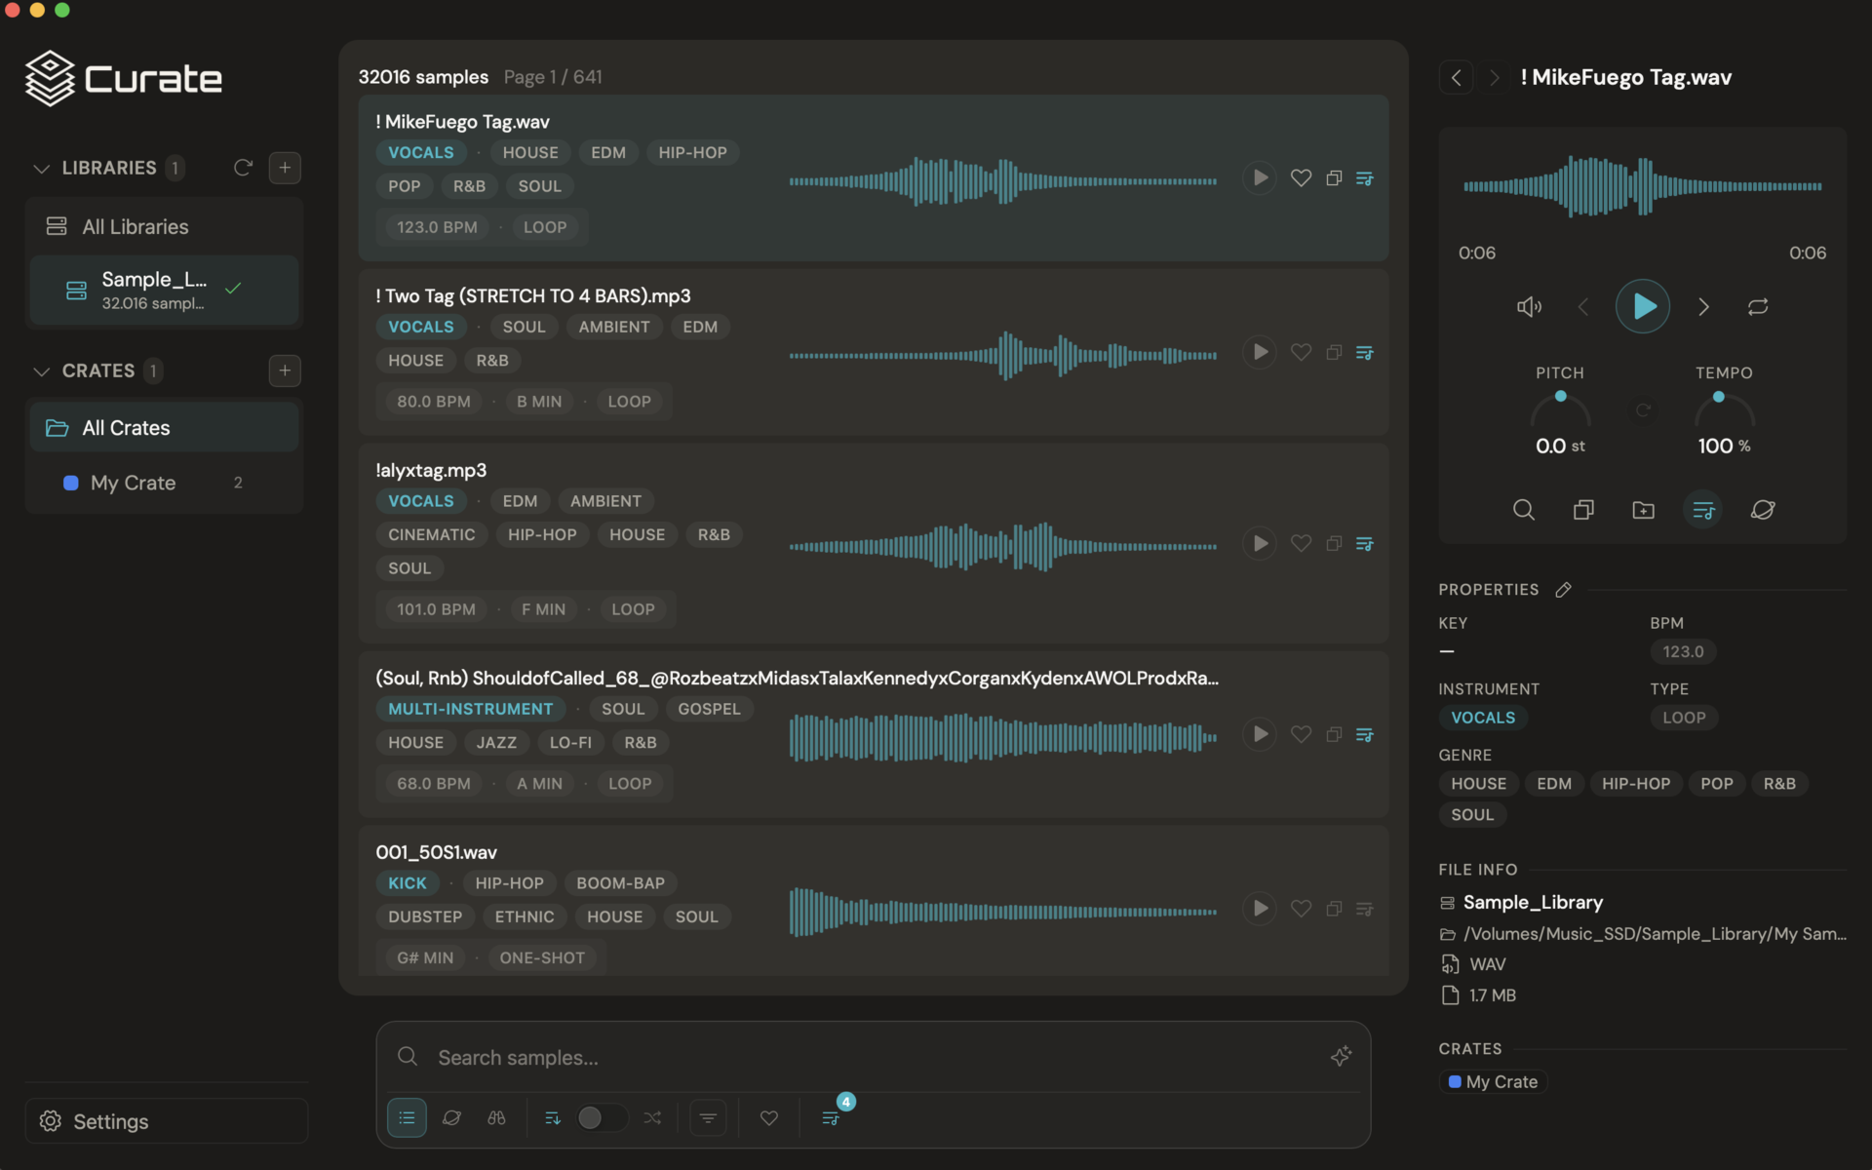This screenshot has width=1872, height=1170.
Task: Click the stacked-squares icon on !alyxtag.mp3 row
Action: pyautogui.click(x=1334, y=543)
